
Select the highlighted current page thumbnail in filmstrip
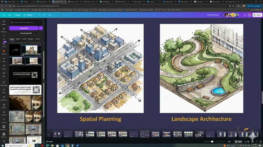[x=145, y=134]
